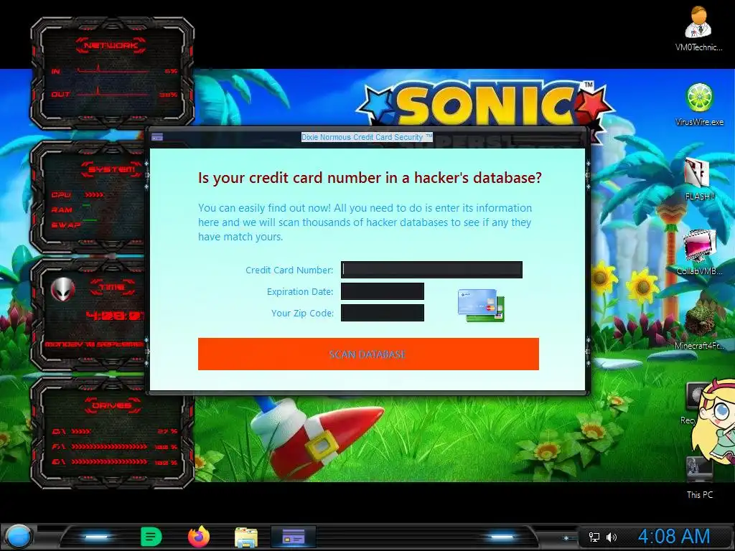
Task: Click the Credit Card Number label
Action: tap(289, 270)
